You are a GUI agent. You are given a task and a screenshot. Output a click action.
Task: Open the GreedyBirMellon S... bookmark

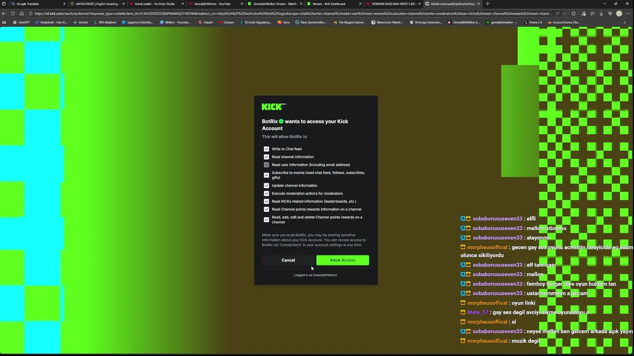(463, 22)
